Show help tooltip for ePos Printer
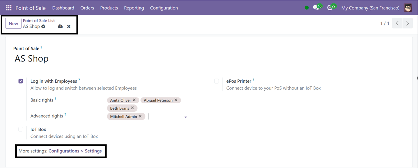418x168 pixels. 253,80
